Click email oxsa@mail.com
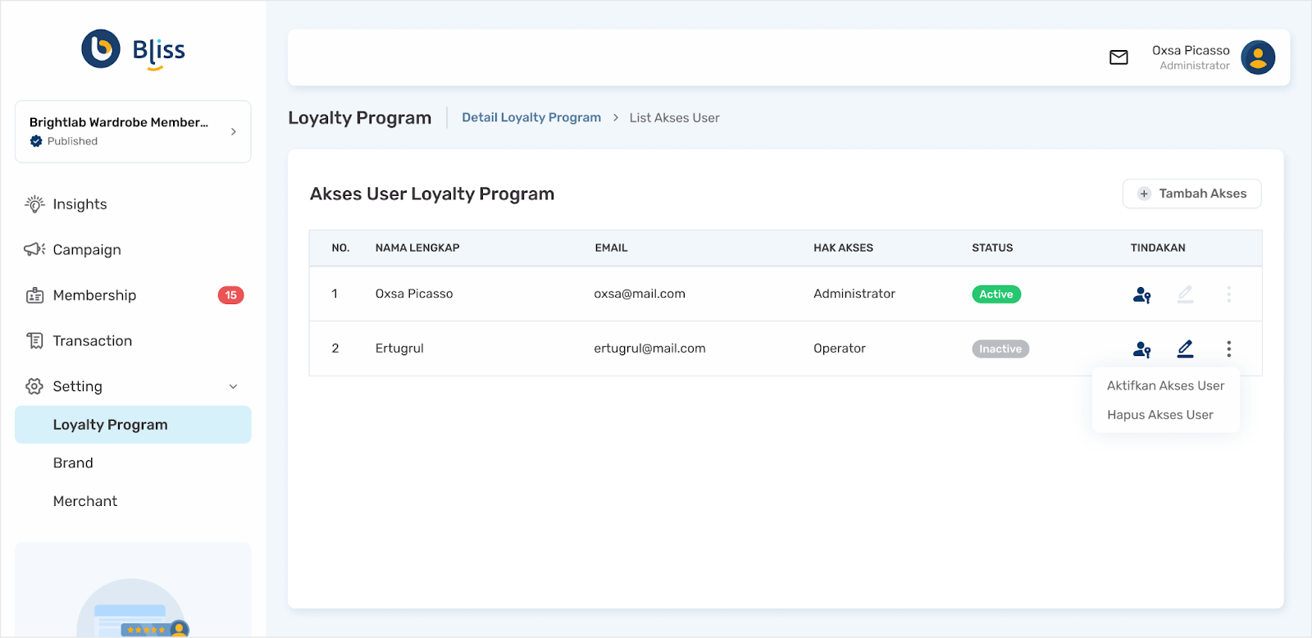1312x638 pixels. (640, 294)
